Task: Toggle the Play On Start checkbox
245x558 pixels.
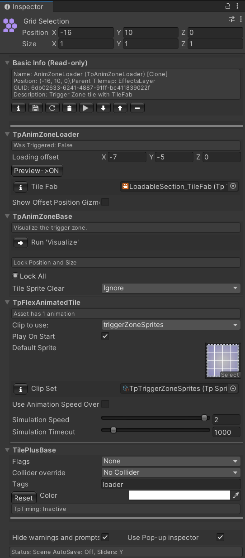Action: click(105, 337)
